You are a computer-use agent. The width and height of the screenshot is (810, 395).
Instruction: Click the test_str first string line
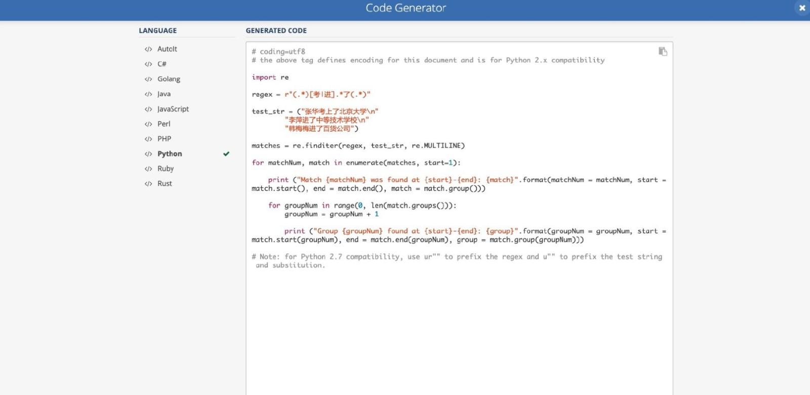315,112
